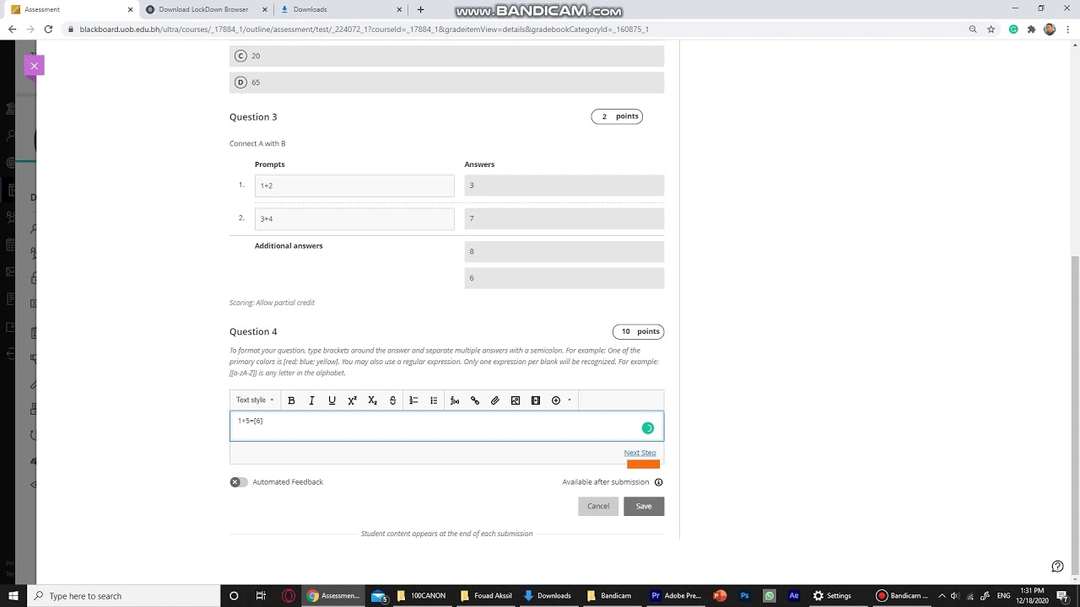The width and height of the screenshot is (1080, 607).
Task: Open Opera browser from the taskbar
Action: tap(289, 595)
